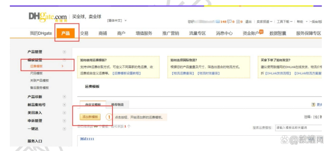Image resolution: width=330 pixels, height=151 pixels.
Task: Click the 服务入口 sidebar heading
Action: pyautogui.click(x=35, y=141)
